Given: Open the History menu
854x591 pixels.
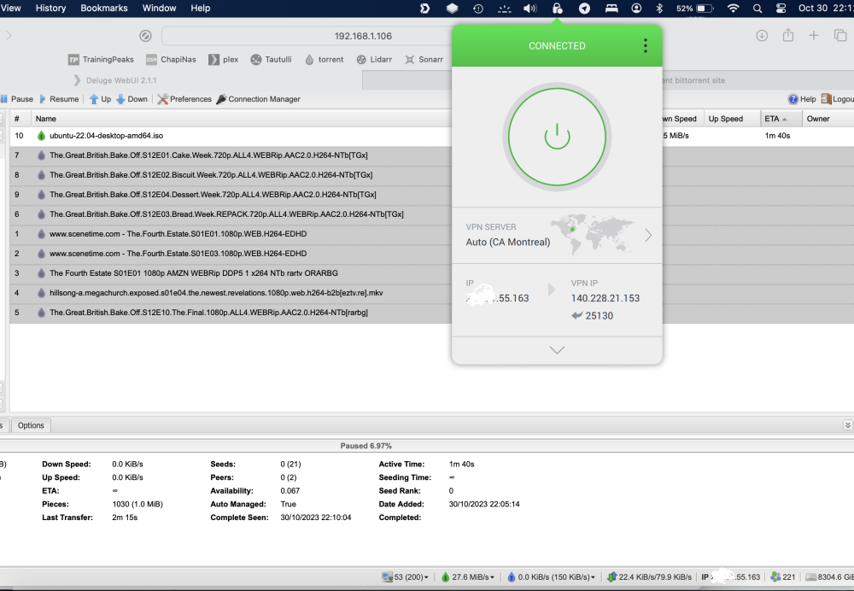Looking at the screenshot, I should [50, 9].
